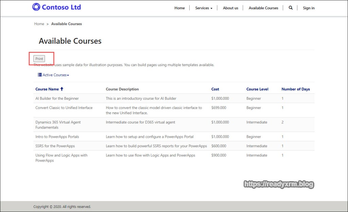
Task: Sort by the Cost column header
Action: pos(215,89)
